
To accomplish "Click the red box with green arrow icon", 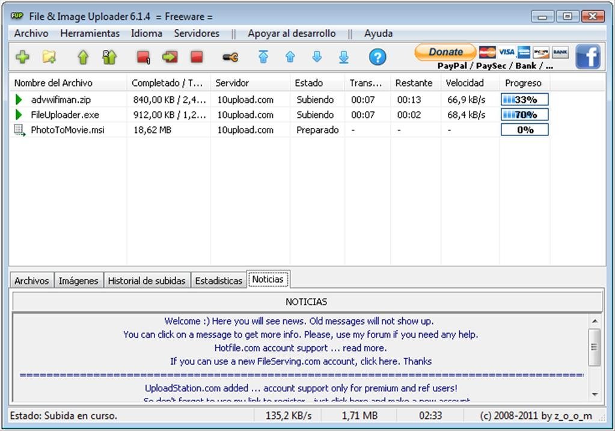I will coord(170,57).
